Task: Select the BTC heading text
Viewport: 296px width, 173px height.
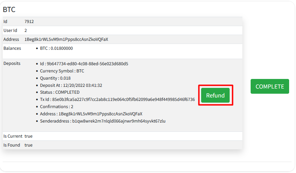Action: (x=9, y=9)
